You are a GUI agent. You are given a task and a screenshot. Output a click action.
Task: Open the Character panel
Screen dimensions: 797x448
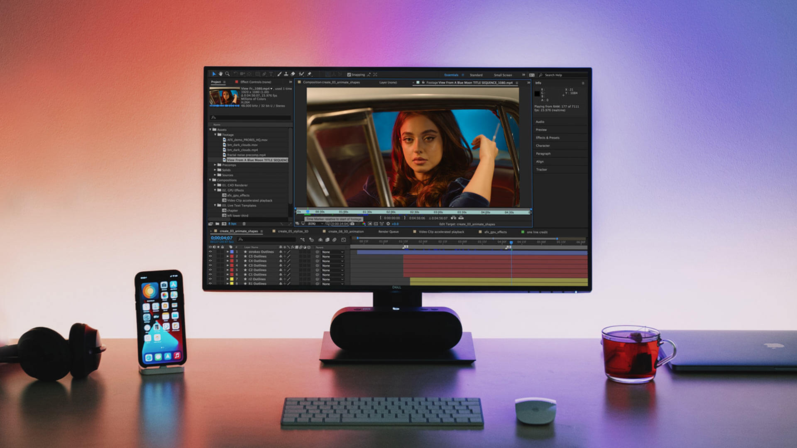[x=543, y=146]
